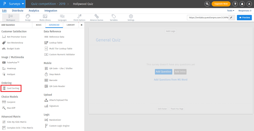Add a Van Westendorp question
The height and width of the screenshot is (131, 254).
click(13, 43)
